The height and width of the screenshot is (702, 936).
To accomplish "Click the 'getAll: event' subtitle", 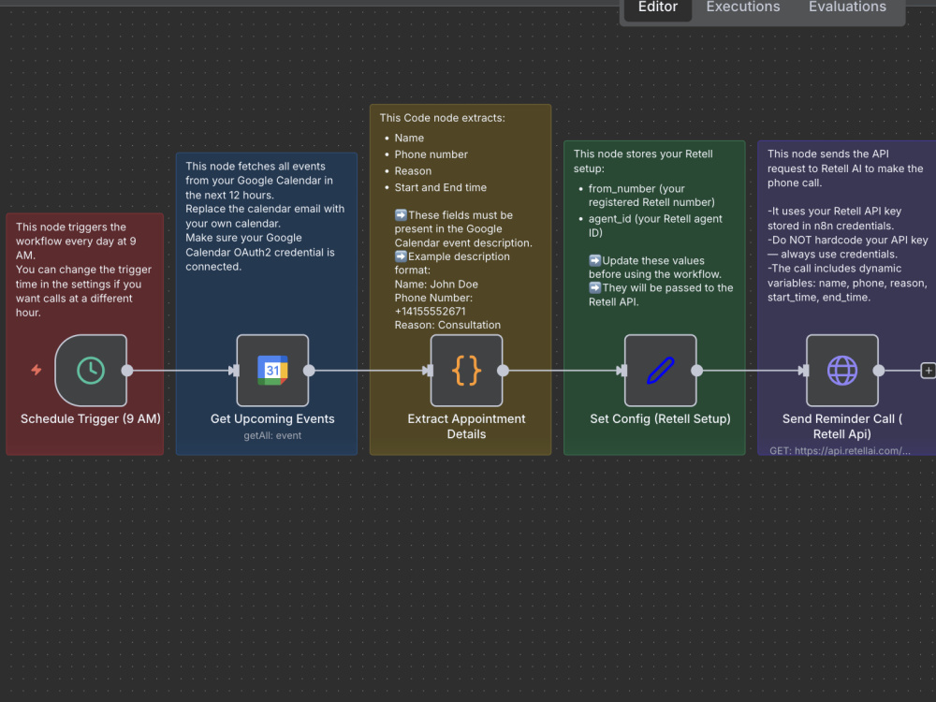I will click(272, 436).
